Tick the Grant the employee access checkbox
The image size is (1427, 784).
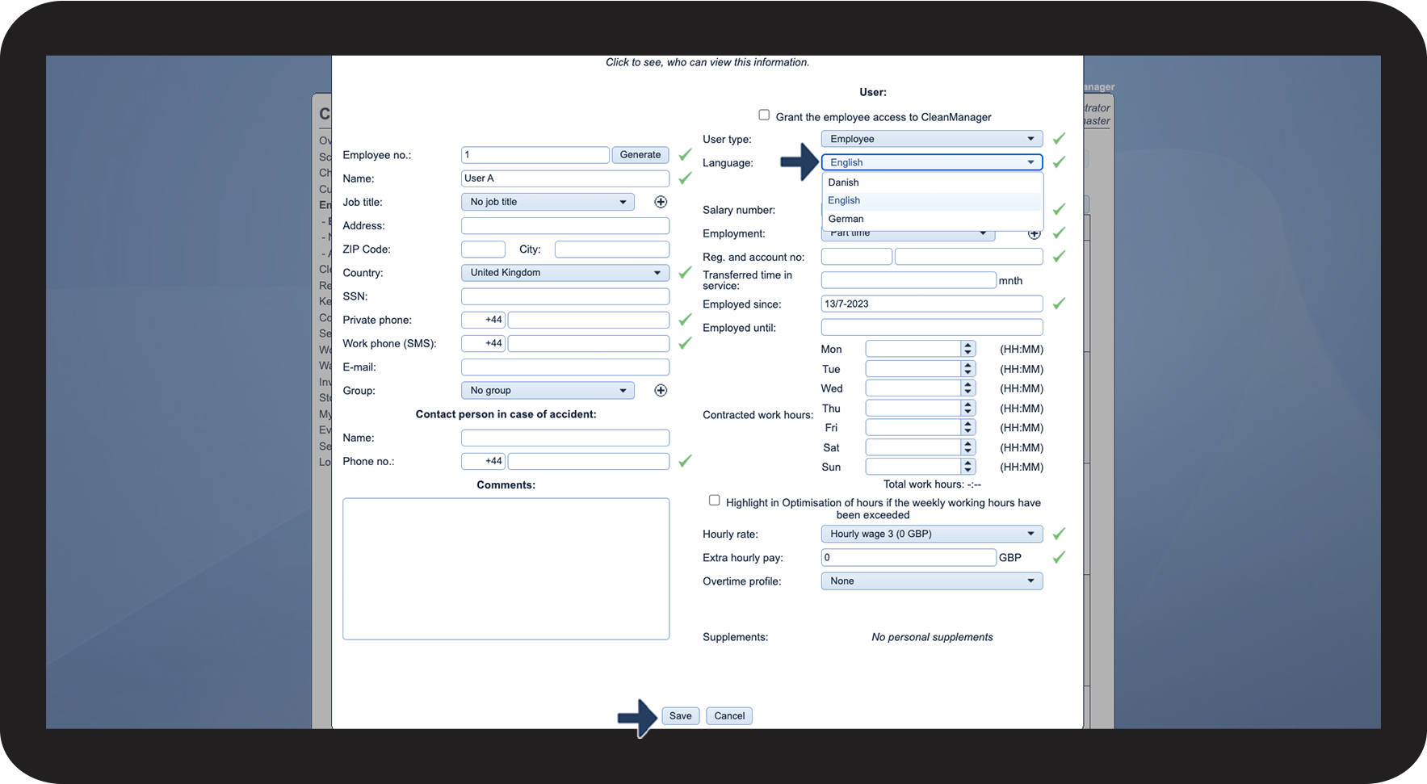(x=764, y=115)
